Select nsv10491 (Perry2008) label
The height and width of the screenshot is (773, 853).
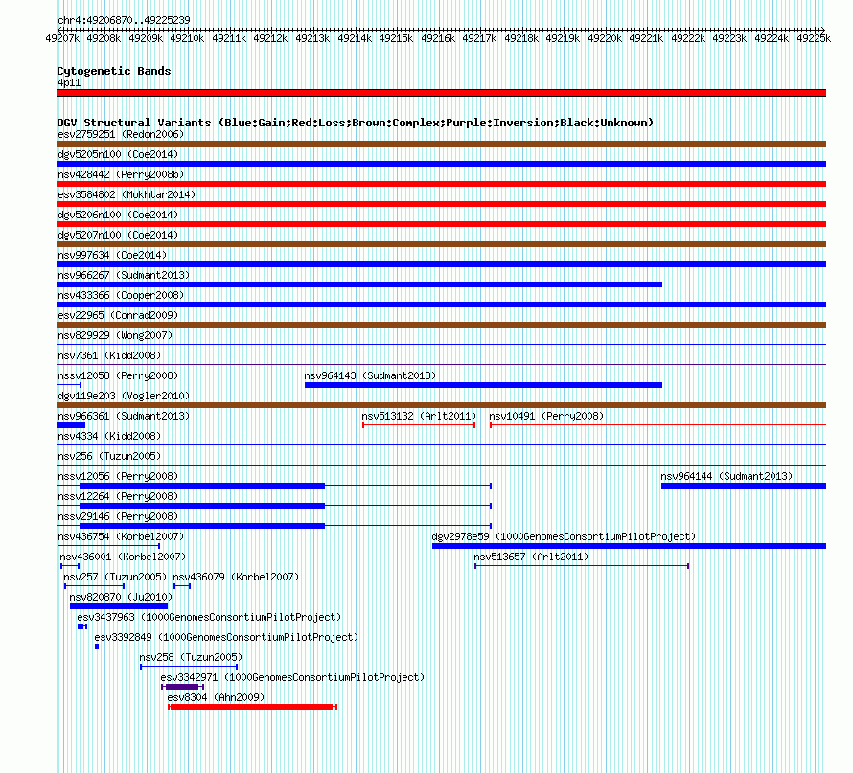[x=546, y=416]
